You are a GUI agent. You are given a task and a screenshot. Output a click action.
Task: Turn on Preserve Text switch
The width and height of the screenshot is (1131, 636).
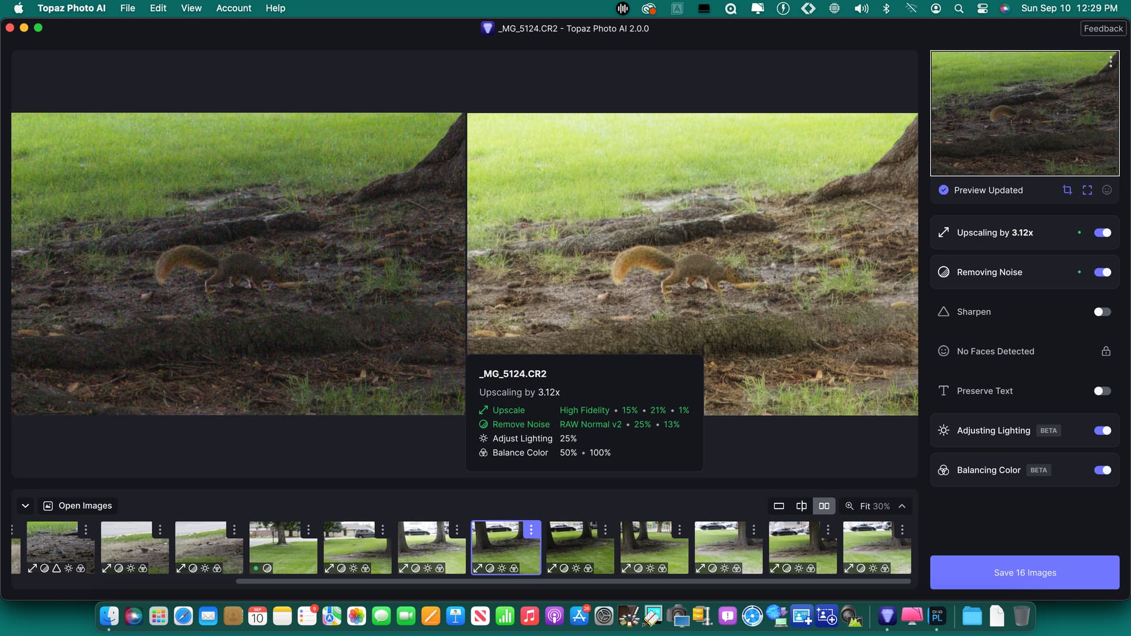coord(1102,391)
